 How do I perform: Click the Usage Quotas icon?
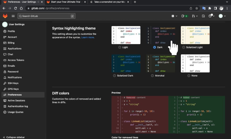pos(5,112)
